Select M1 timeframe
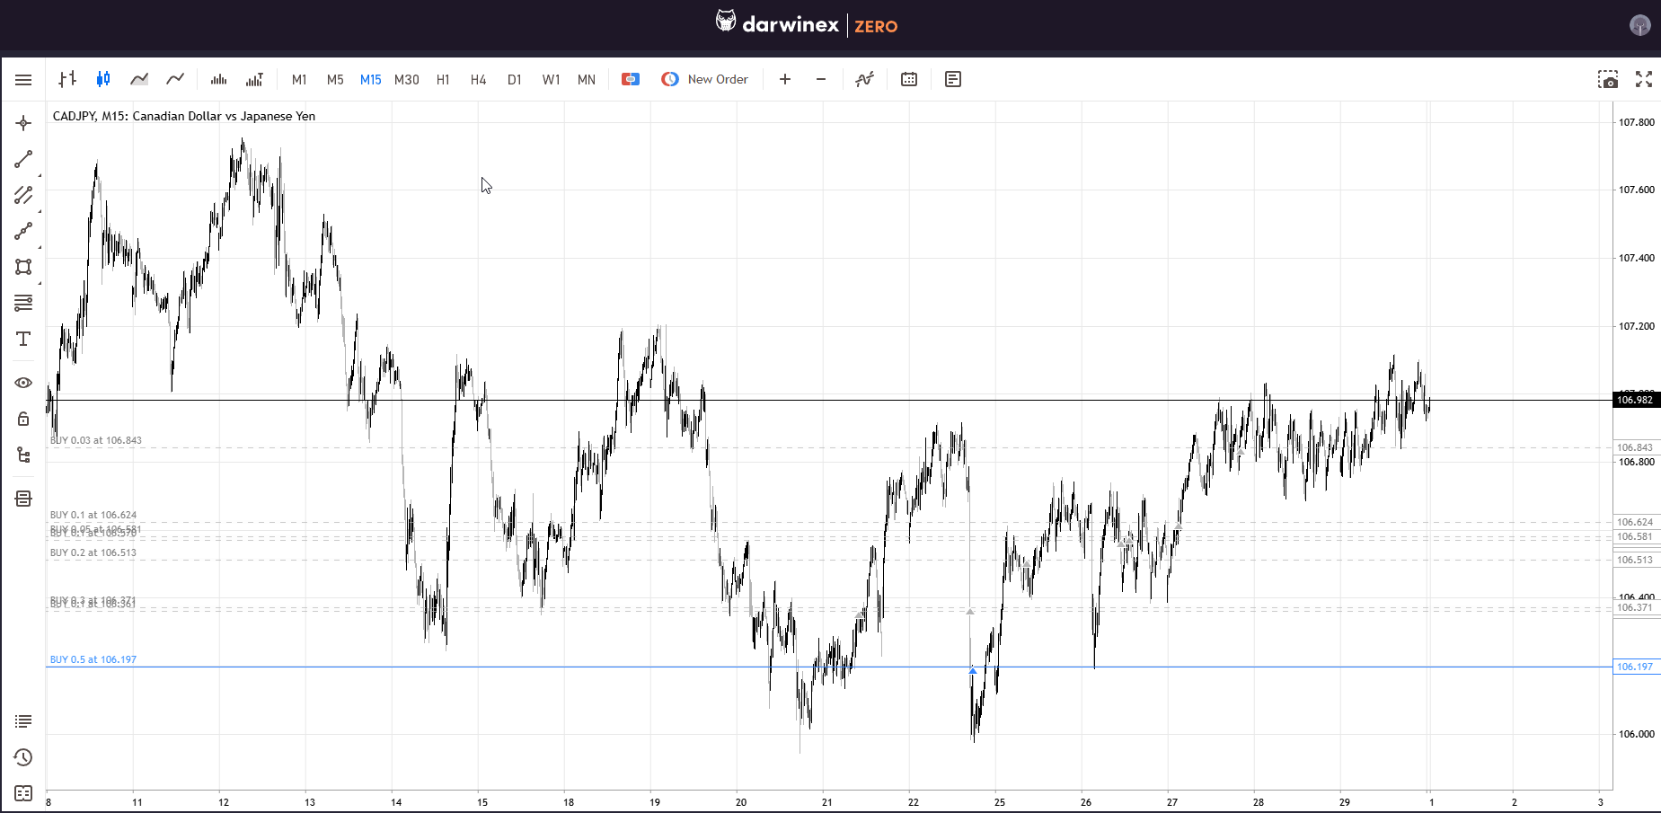The width and height of the screenshot is (1661, 813). pos(299,79)
